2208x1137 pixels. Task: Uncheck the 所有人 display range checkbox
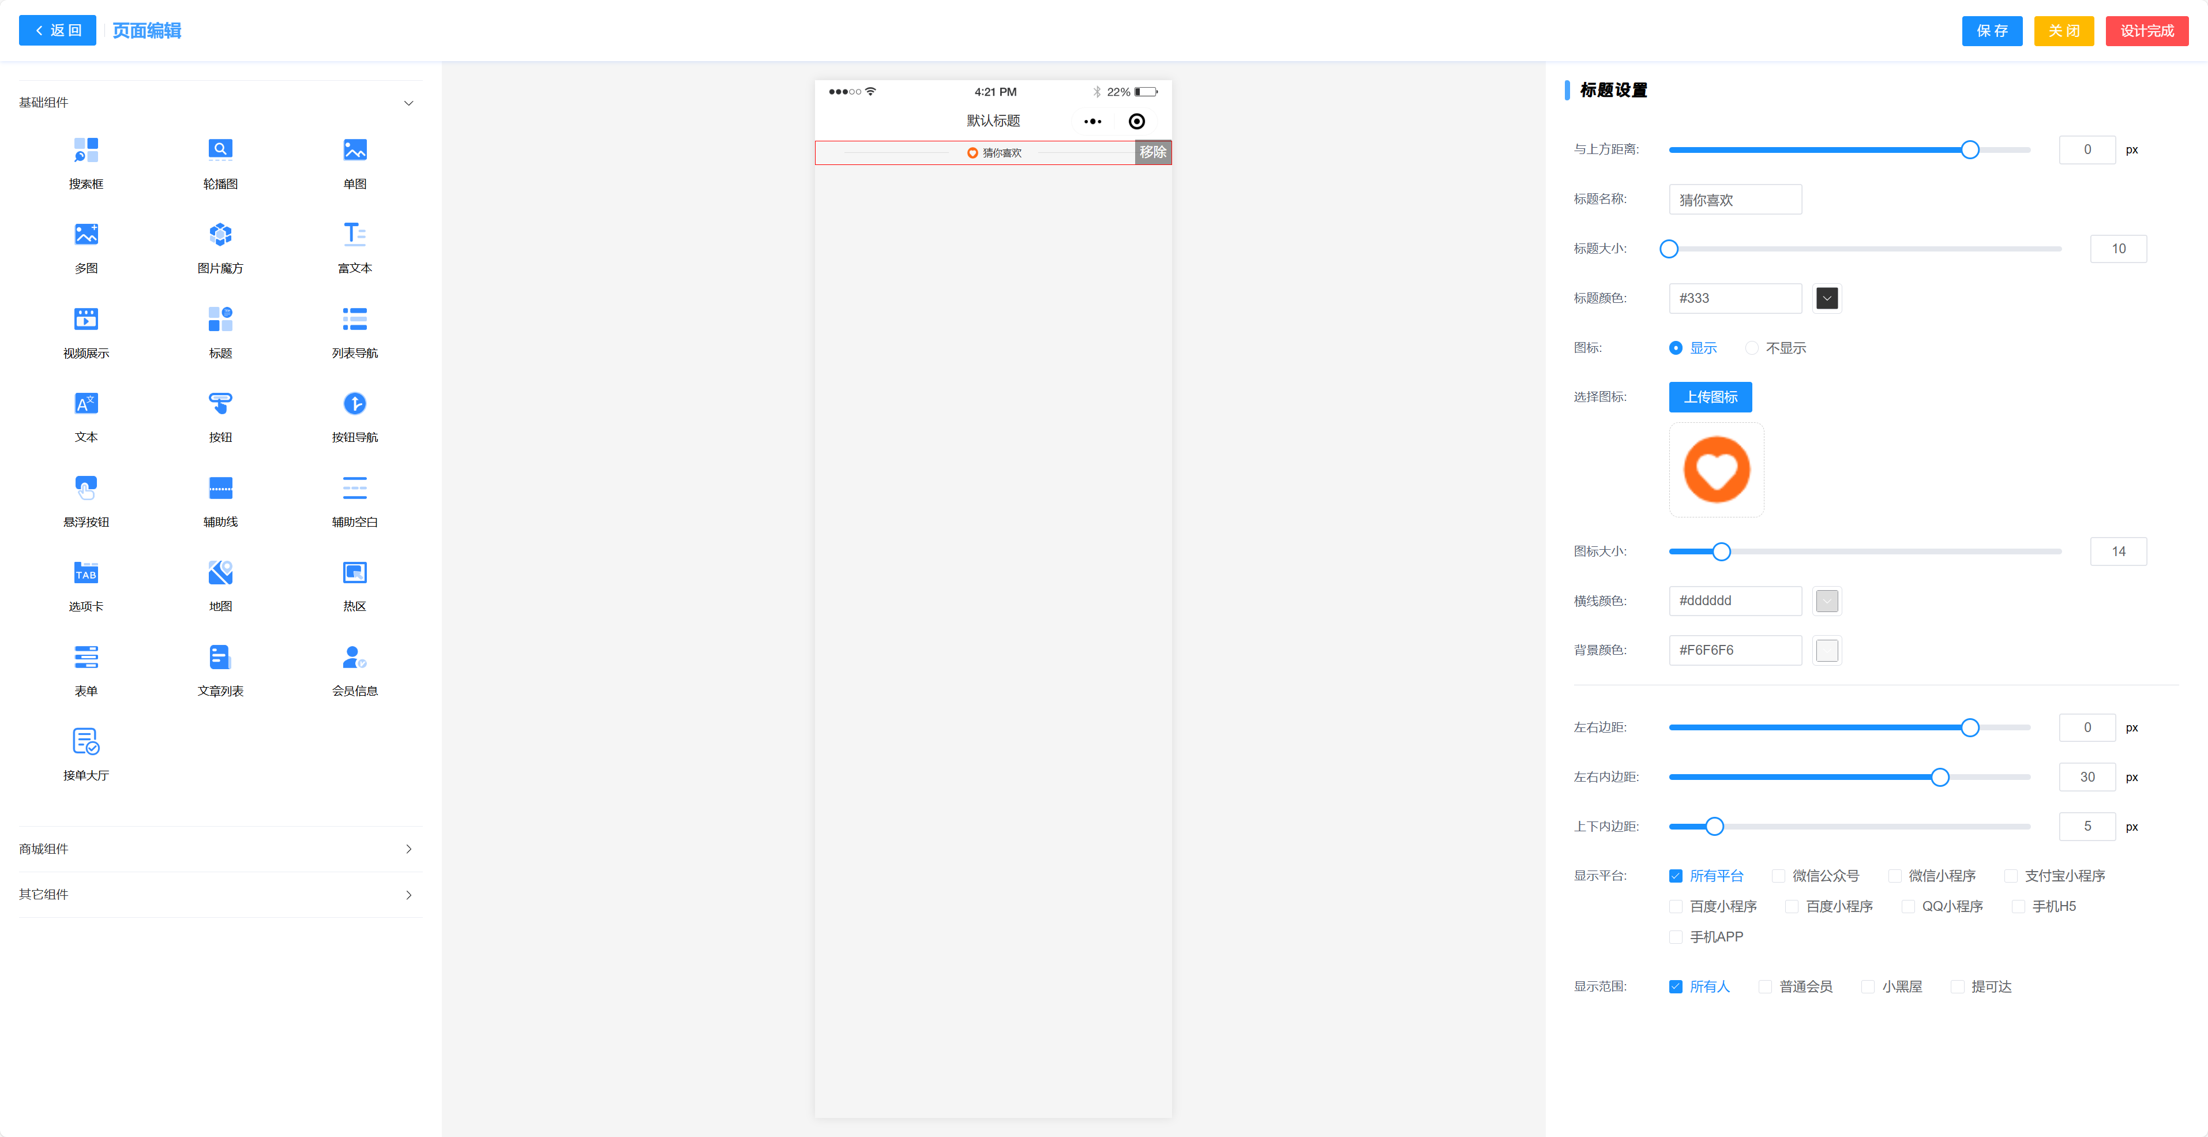pos(1676,987)
